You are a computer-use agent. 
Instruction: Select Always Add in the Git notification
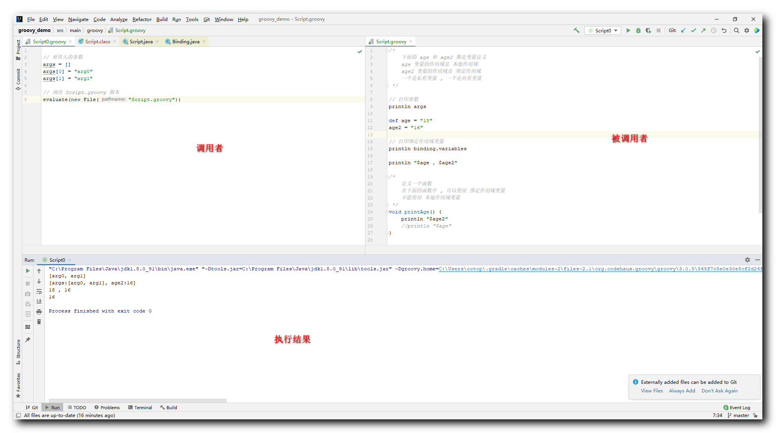[682, 390]
